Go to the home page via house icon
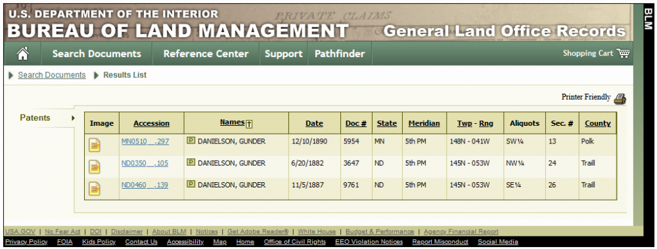The width and height of the screenshot is (657, 249). [22, 54]
